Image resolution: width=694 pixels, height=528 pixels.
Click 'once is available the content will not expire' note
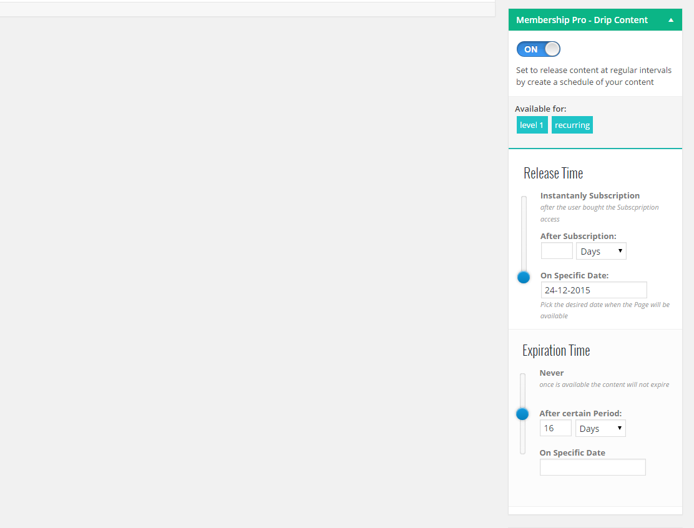point(604,384)
